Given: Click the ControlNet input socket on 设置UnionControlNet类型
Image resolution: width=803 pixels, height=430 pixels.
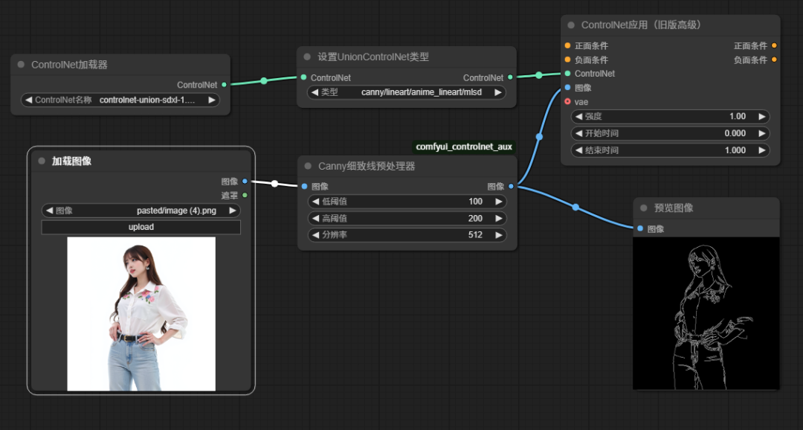Looking at the screenshot, I should pos(304,77).
